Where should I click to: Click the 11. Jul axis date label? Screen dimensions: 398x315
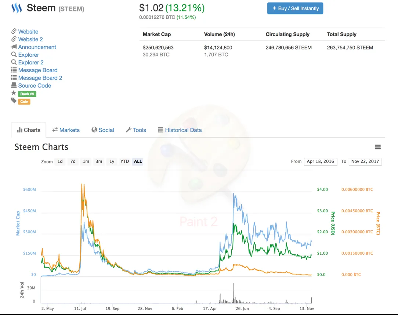(80, 308)
